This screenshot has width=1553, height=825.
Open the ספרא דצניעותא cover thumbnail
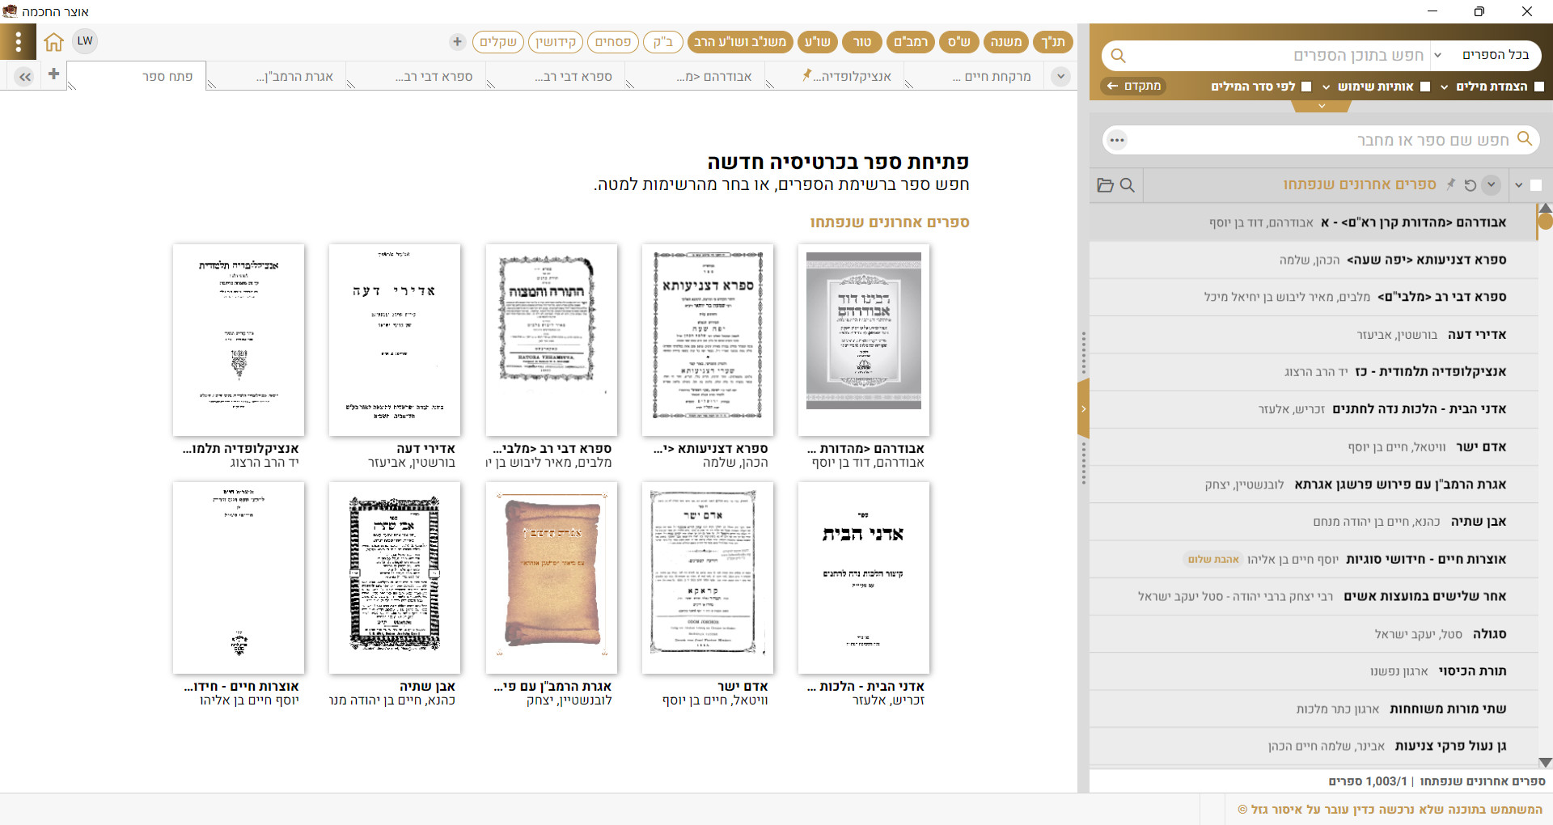tap(708, 340)
